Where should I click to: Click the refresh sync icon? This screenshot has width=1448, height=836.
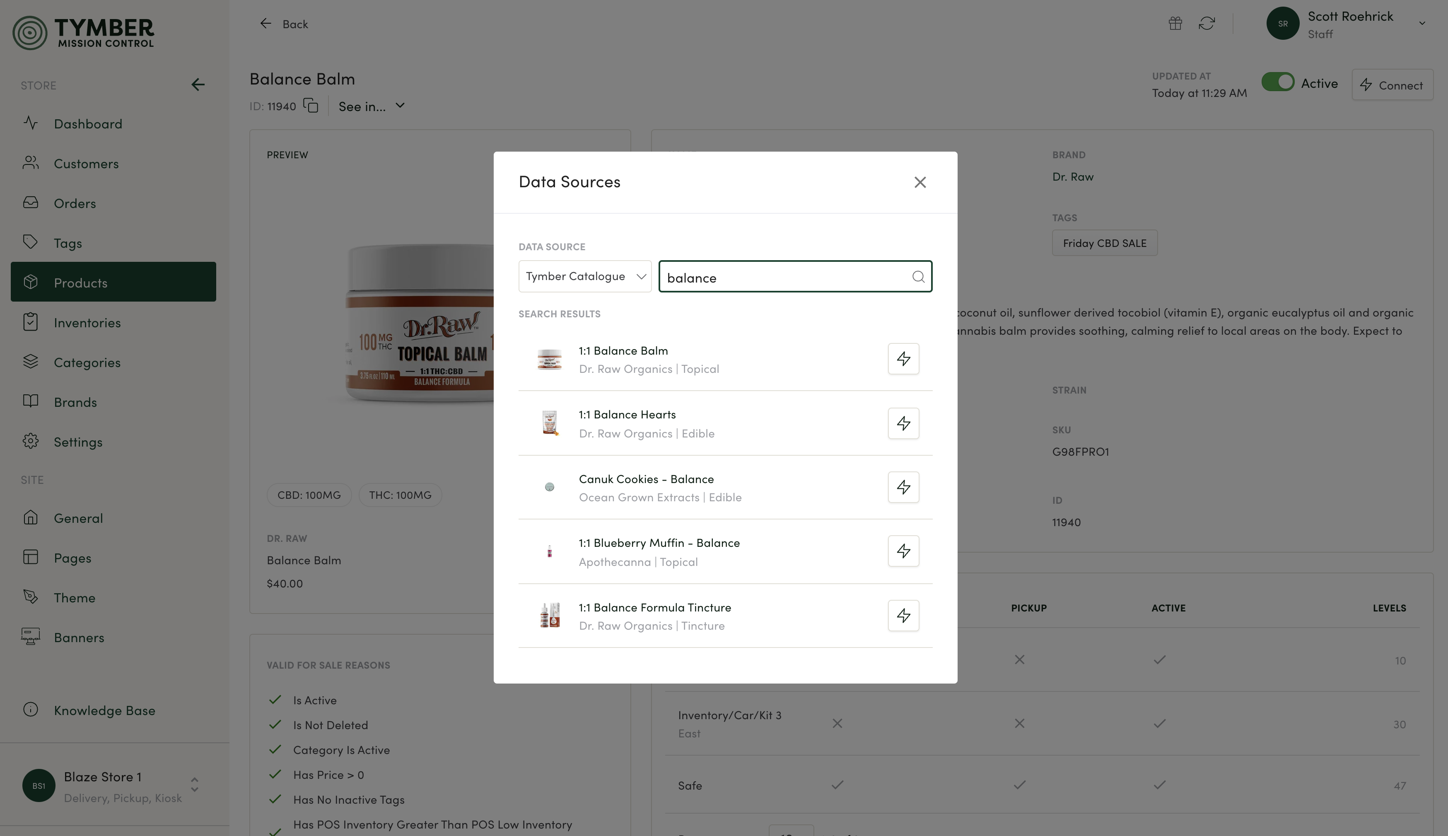1207,23
